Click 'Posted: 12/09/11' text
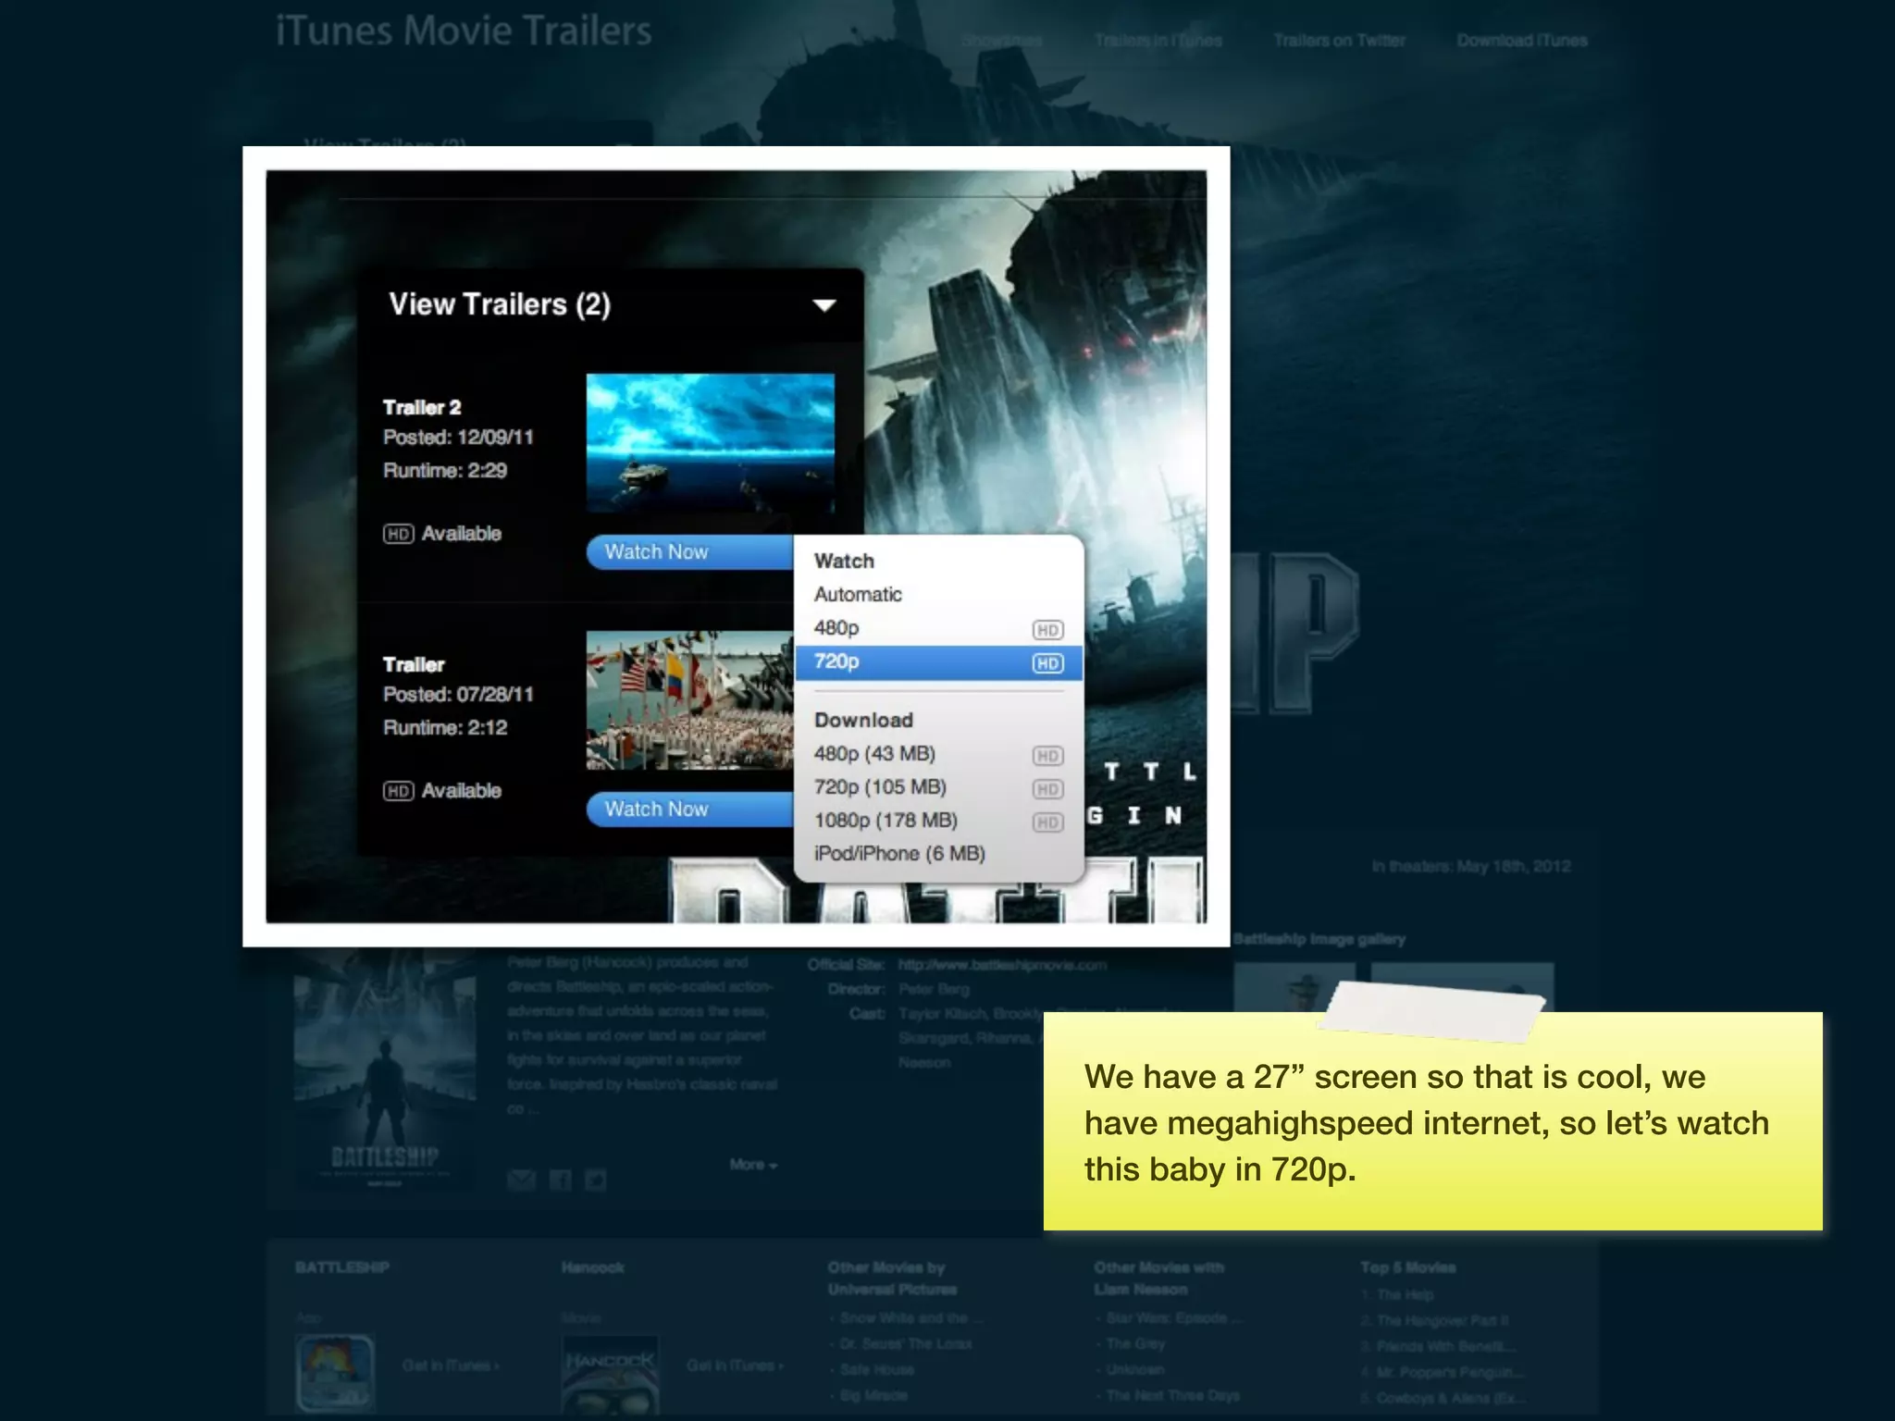The image size is (1895, 1421). (x=458, y=438)
